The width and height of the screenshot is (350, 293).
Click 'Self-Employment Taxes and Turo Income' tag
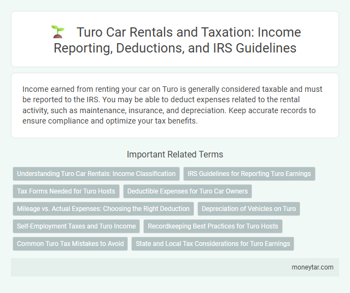coord(77,226)
